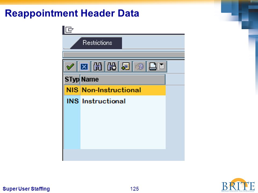Select the Non-Instructional row name
The height and width of the screenshot is (193, 258).
click(111, 90)
